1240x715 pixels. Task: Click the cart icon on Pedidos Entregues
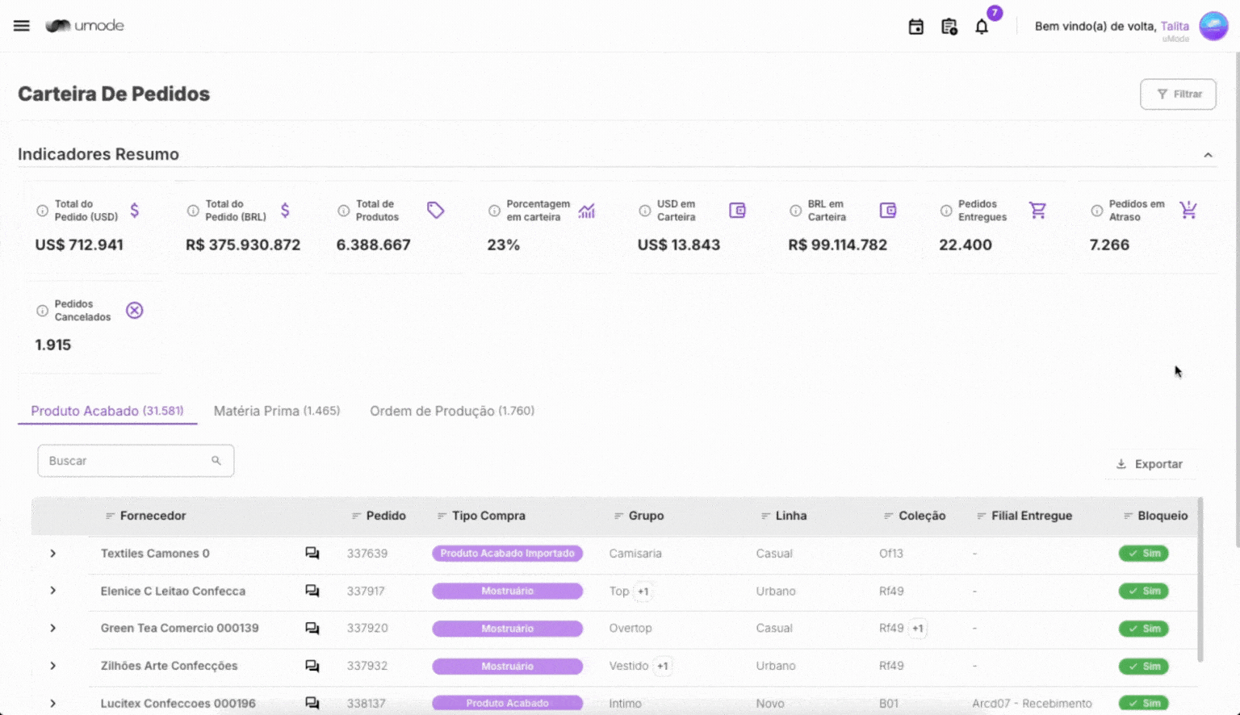1038,211
